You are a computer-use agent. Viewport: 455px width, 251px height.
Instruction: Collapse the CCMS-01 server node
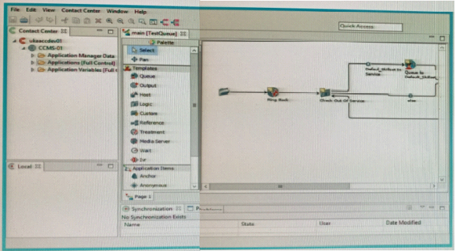point(24,48)
